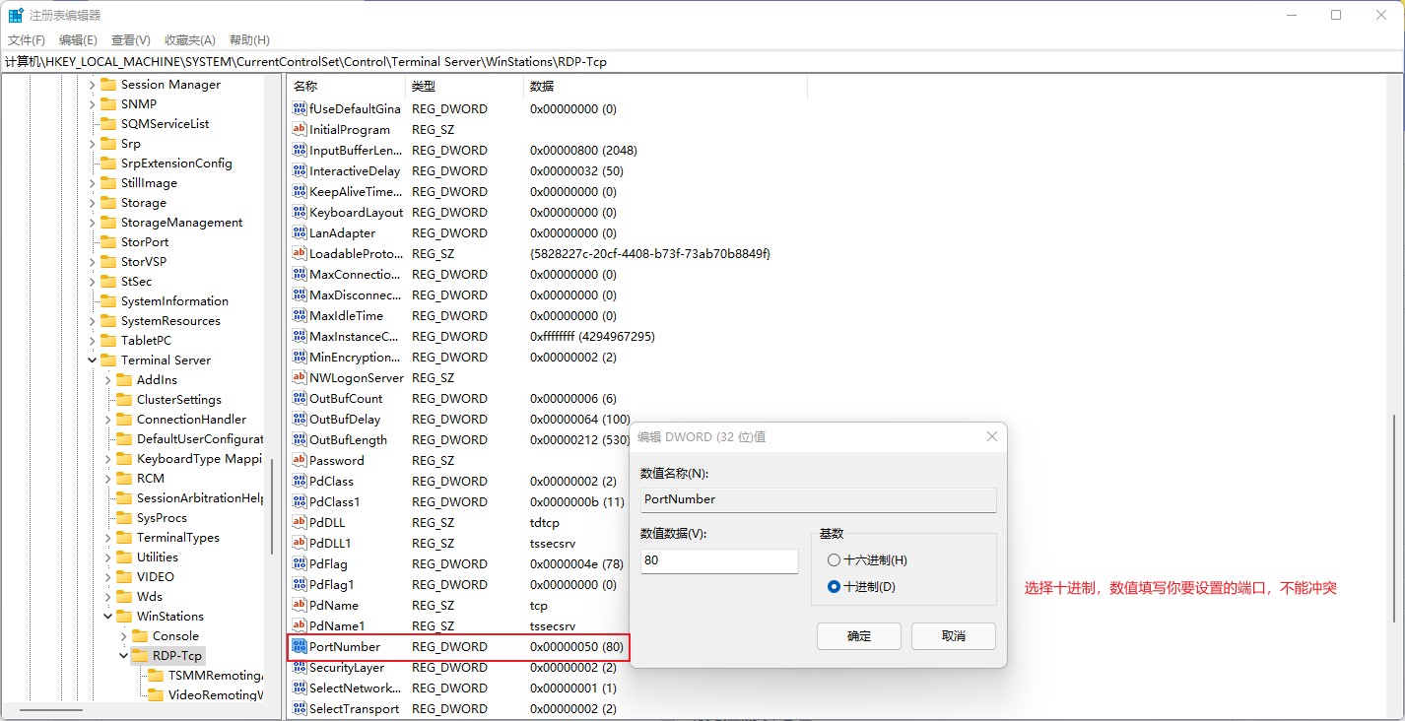The width and height of the screenshot is (1405, 721).
Task: Click the tssecsrv data of PdDLL1
Action: [x=553, y=544]
